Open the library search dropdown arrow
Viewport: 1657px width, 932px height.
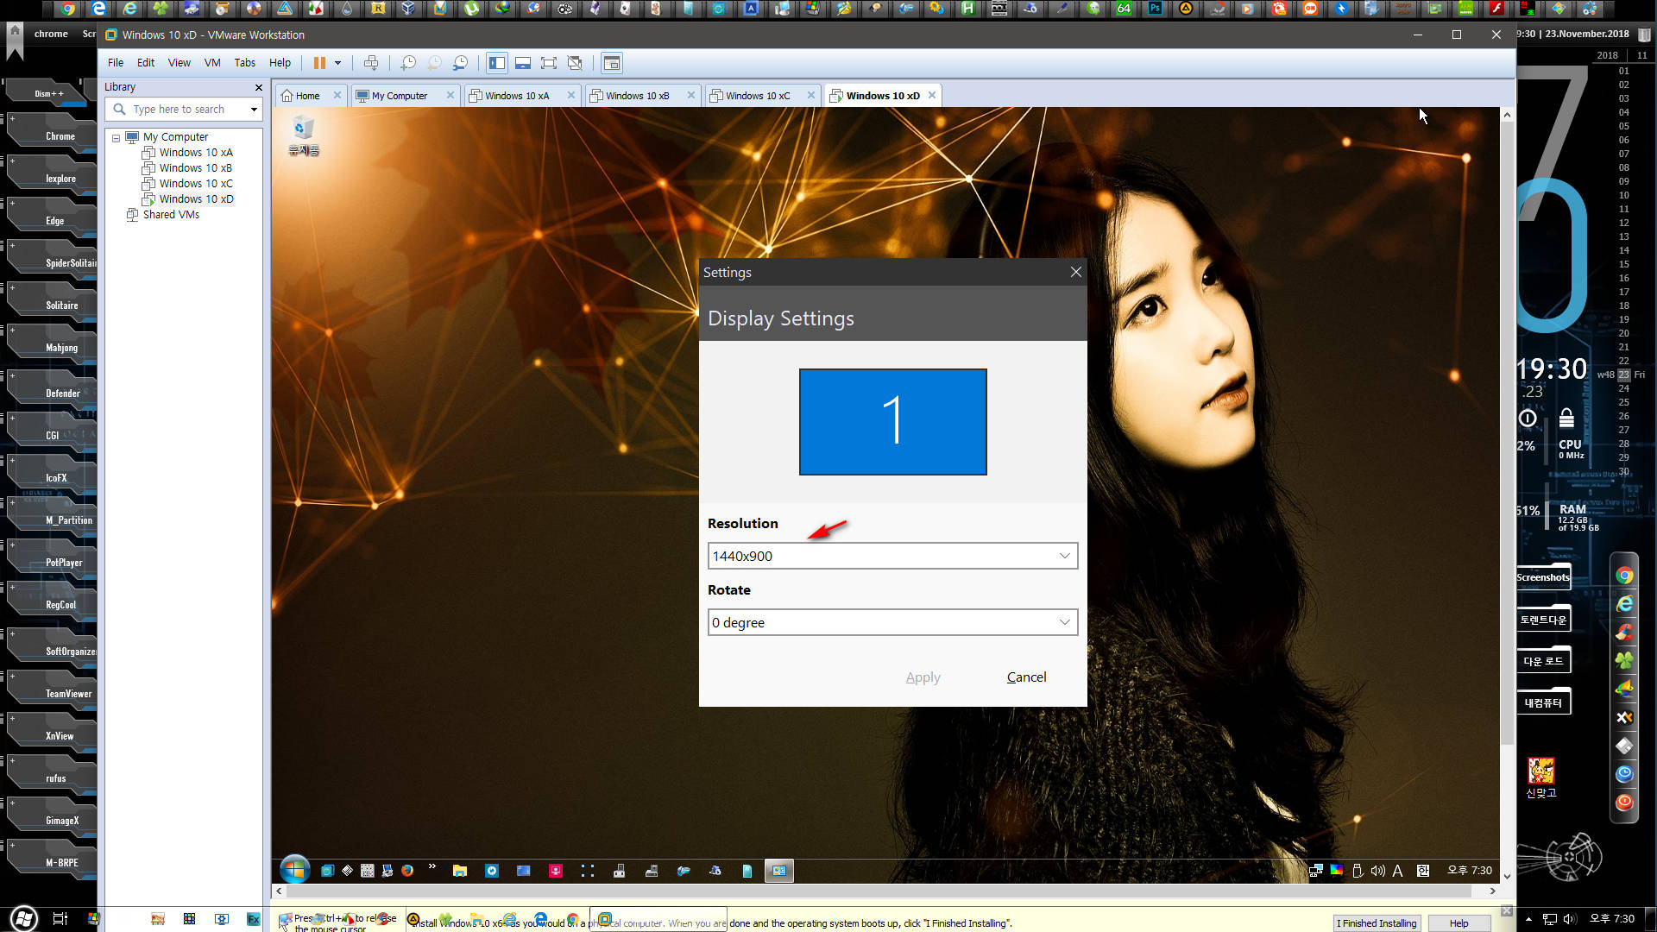[254, 110]
